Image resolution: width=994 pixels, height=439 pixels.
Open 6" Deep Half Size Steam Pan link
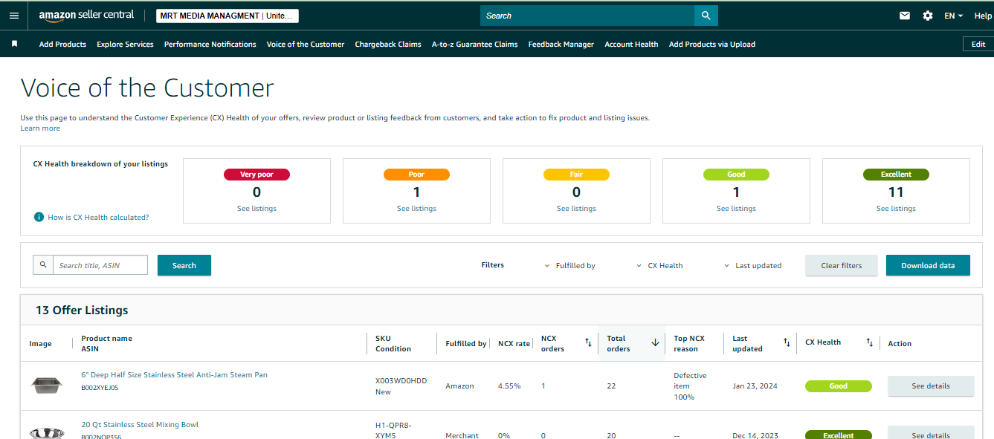174,375
